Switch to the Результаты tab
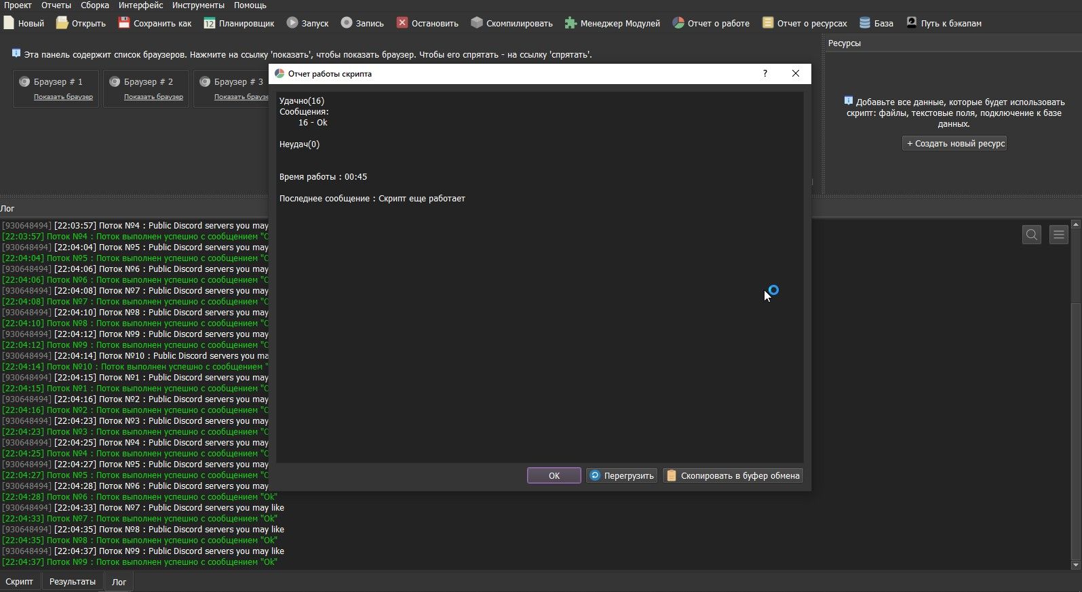 [x=72, y=582]
